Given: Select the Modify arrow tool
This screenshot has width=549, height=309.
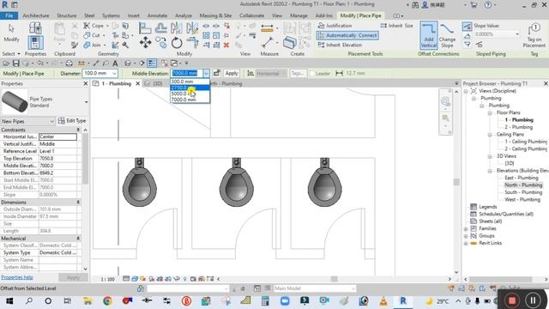Looking at the screenshot, I should click(11, 33).
